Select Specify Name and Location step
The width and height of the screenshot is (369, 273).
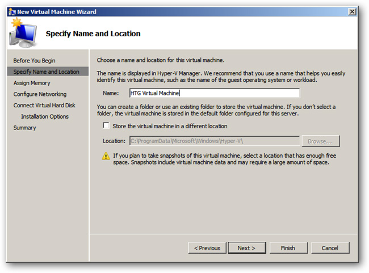click(48, 72)
